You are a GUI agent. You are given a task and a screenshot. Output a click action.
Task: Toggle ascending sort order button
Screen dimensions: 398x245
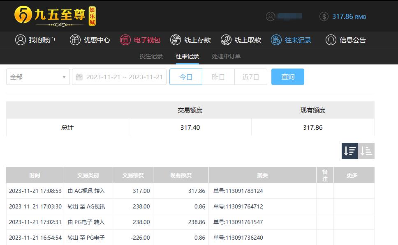366,151
